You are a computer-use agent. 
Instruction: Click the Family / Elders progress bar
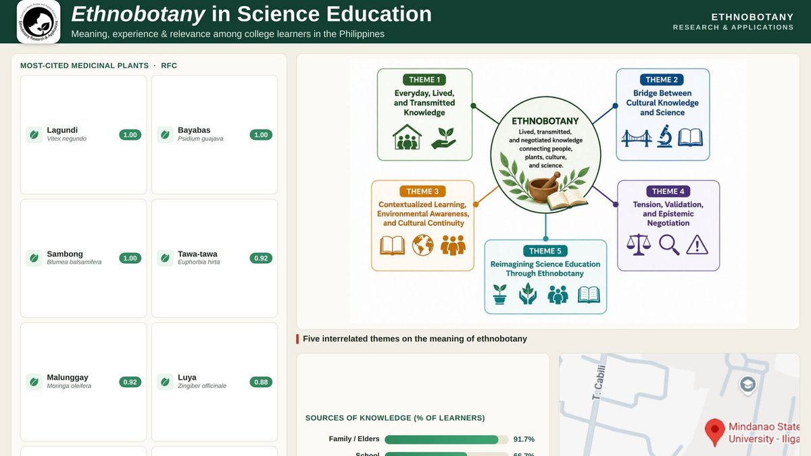pos(447,439)
